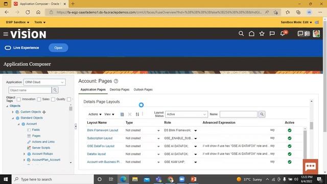Open the chat bubble icon in header
Screen dimensions: 327x184
(x=300, y=34)
